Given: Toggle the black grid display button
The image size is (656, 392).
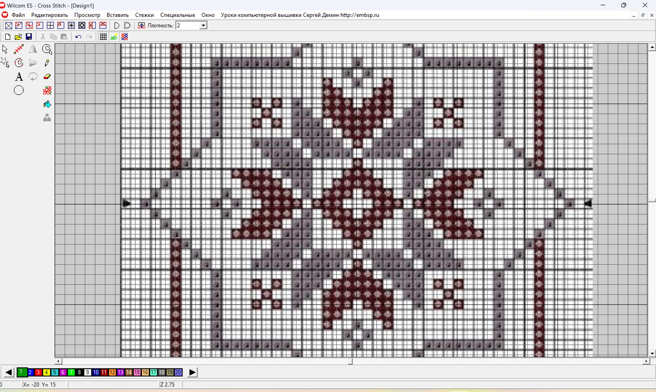Looking at the screenshot, I should point(103,37).
